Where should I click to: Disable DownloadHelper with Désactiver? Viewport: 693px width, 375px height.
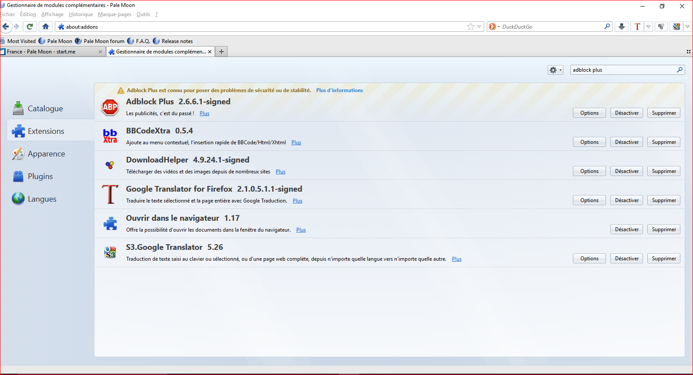tap(626, 171)
